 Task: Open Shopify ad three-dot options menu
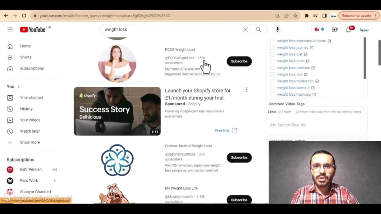click(x=246, y=90)
